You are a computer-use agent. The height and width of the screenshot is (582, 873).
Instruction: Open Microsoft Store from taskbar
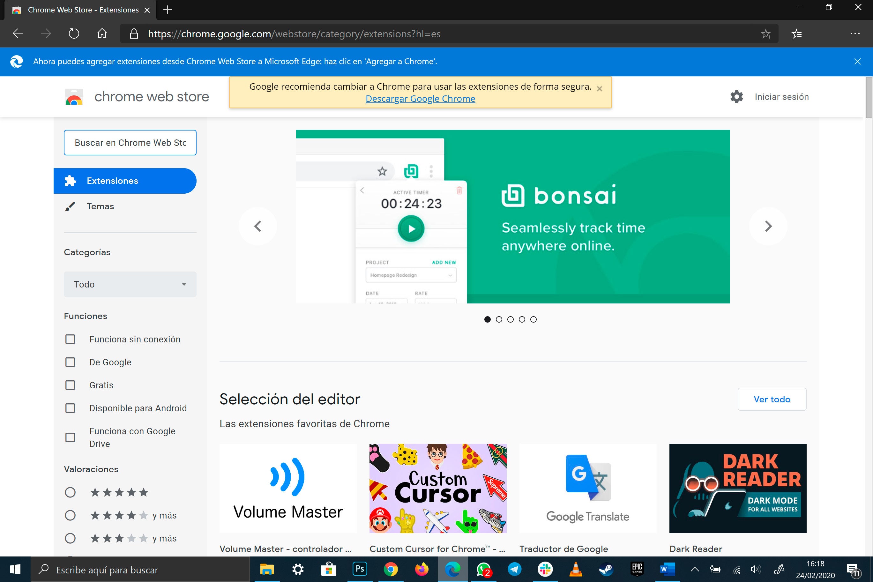click(328, 569)
